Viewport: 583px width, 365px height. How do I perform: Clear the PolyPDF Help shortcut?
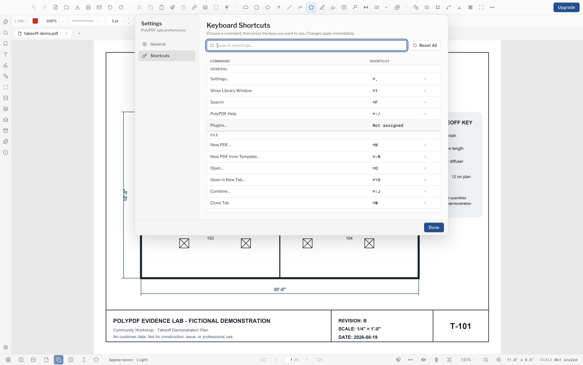tap(425, 114)
